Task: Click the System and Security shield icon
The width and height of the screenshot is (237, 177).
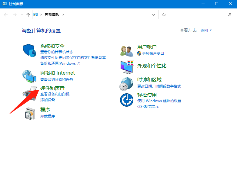Action: point(30,50)
